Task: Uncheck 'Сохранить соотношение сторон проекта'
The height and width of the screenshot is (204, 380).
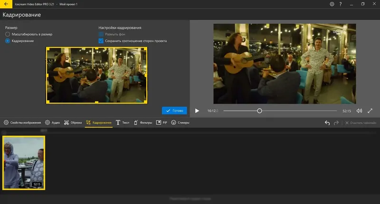Action: [x=101, y=41]
